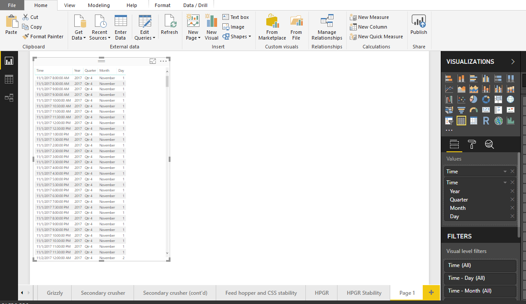Select the KPI visualization

tap(510, 110)
